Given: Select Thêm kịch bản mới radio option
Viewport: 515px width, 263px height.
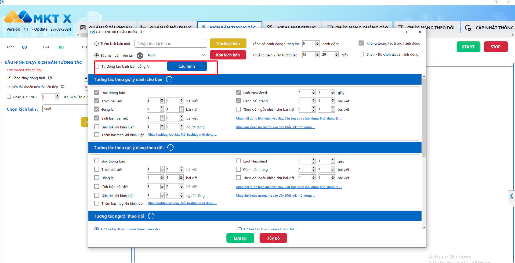Looking at the screenshot, I should pos(96,44).
